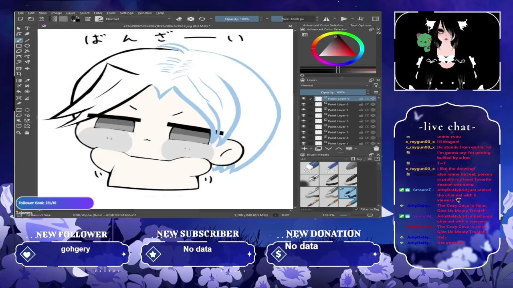Viewport: 513px width, 288px height.
Task: Open an existing file from toolbar
Action: click(31, 19)
